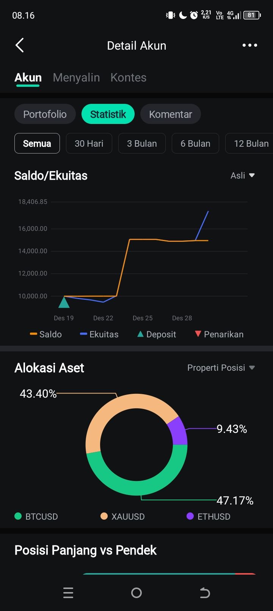Image resolution: width=273 pixels, height=611 pixels.
Task: Filter statistics by 30 Hari
Action: click(89, 144)
